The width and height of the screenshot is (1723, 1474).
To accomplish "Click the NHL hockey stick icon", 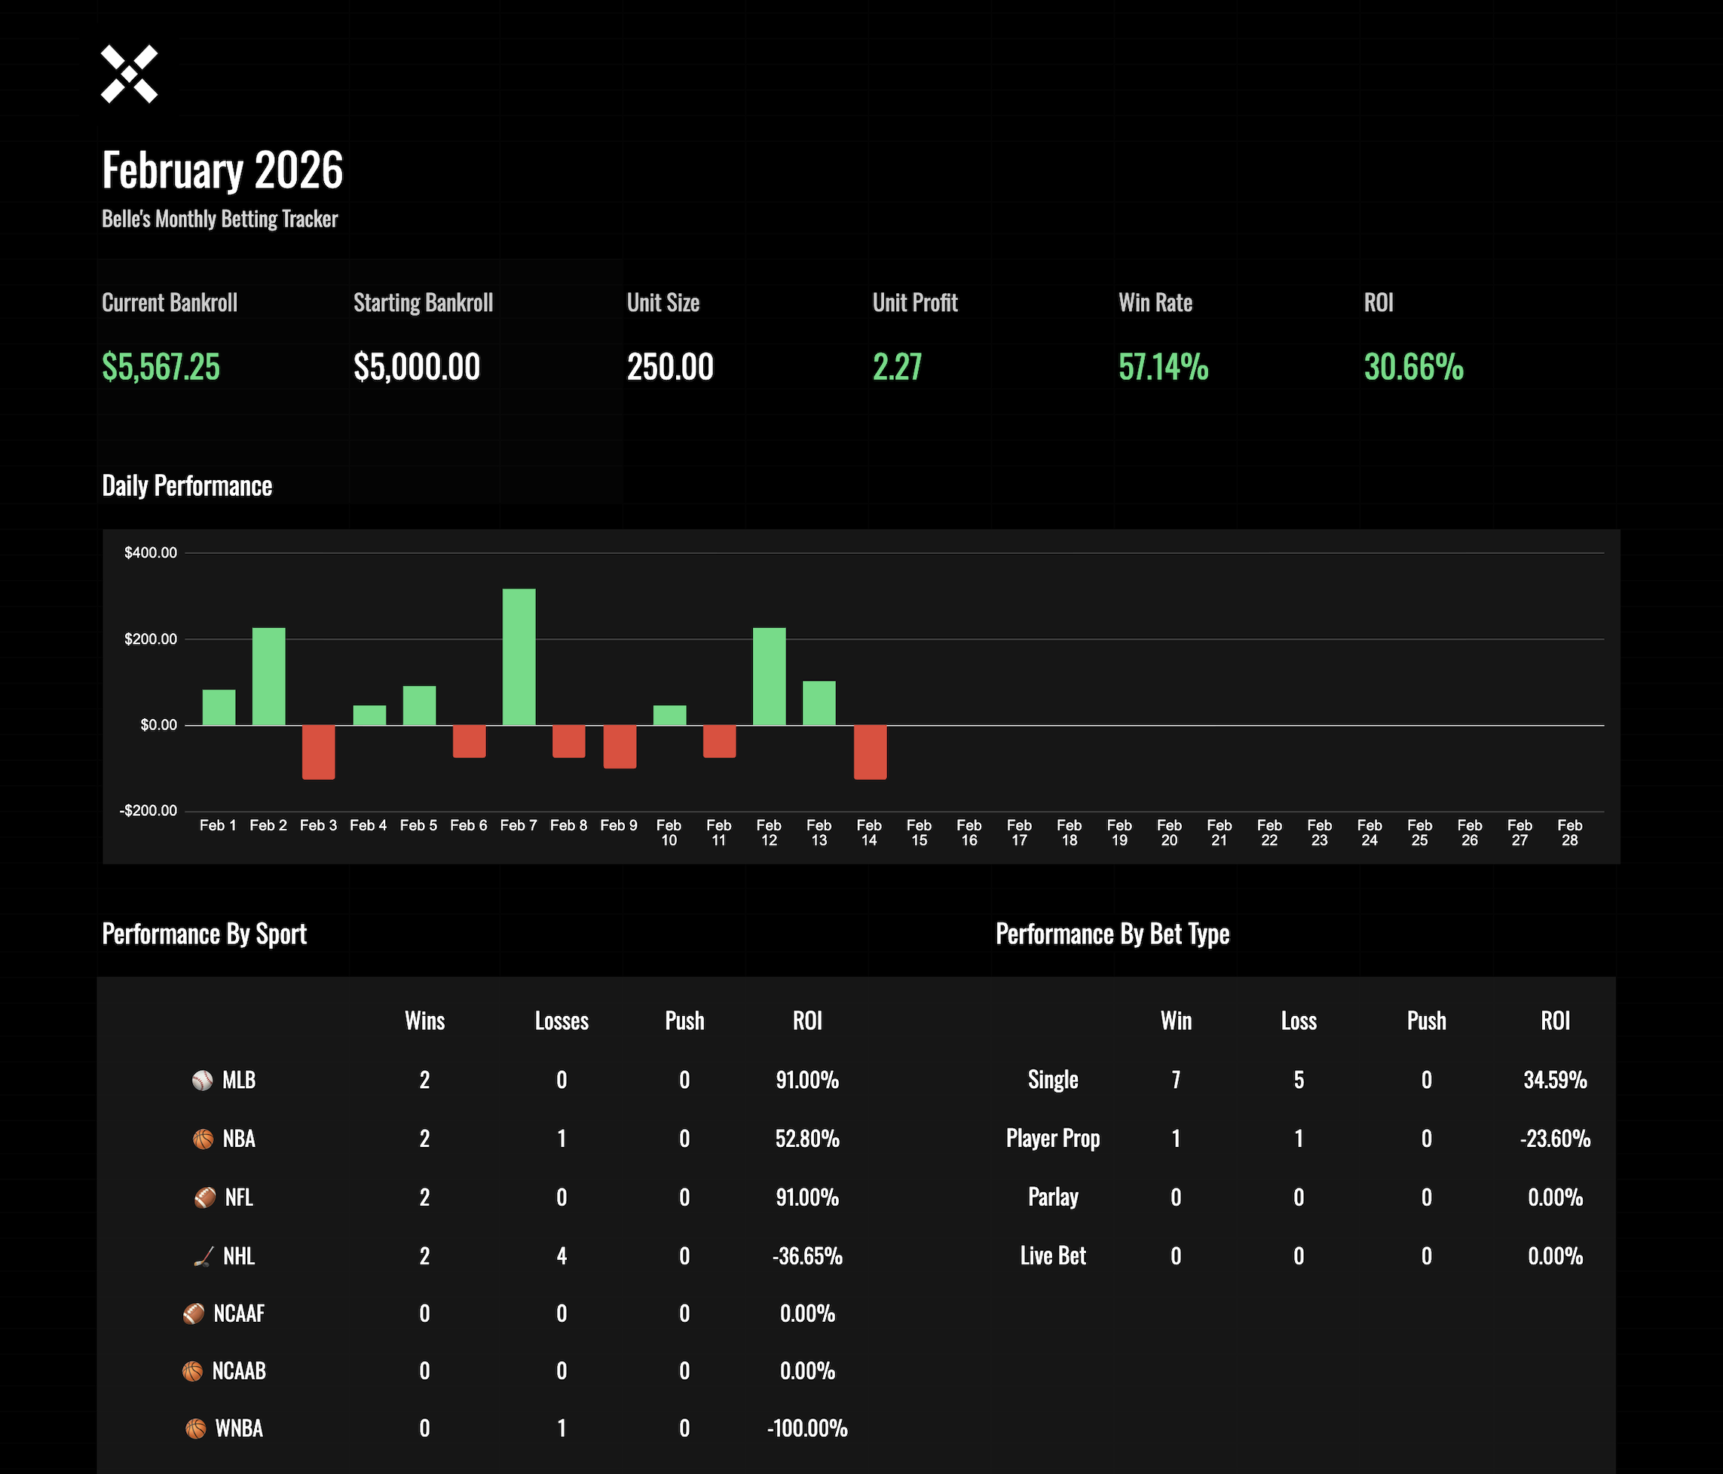I will pyautogui.click(x=202, y=1256).
